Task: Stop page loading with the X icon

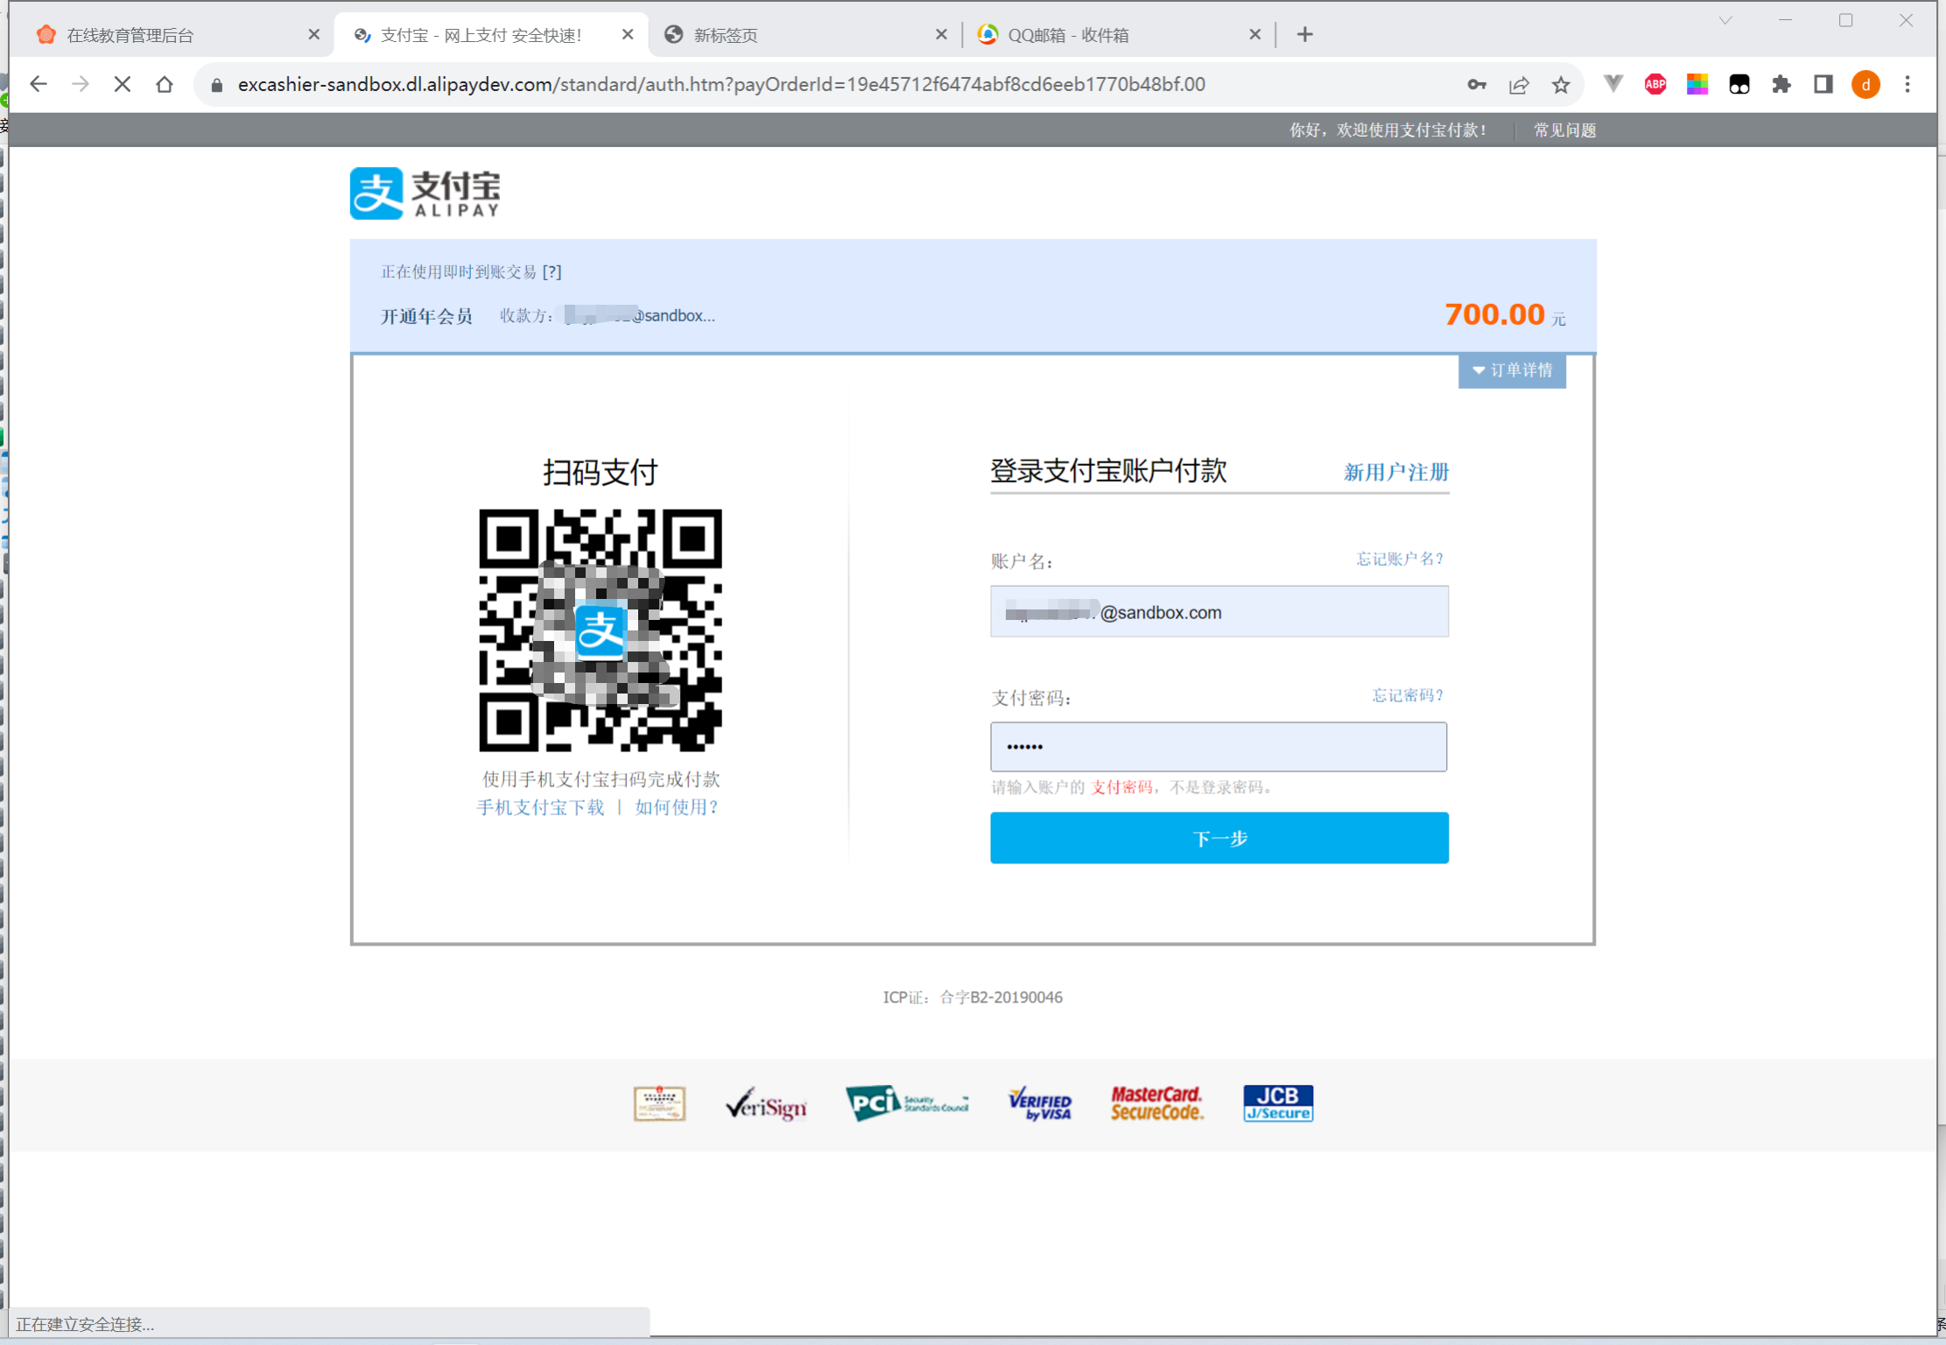Action: coord(123,84)
